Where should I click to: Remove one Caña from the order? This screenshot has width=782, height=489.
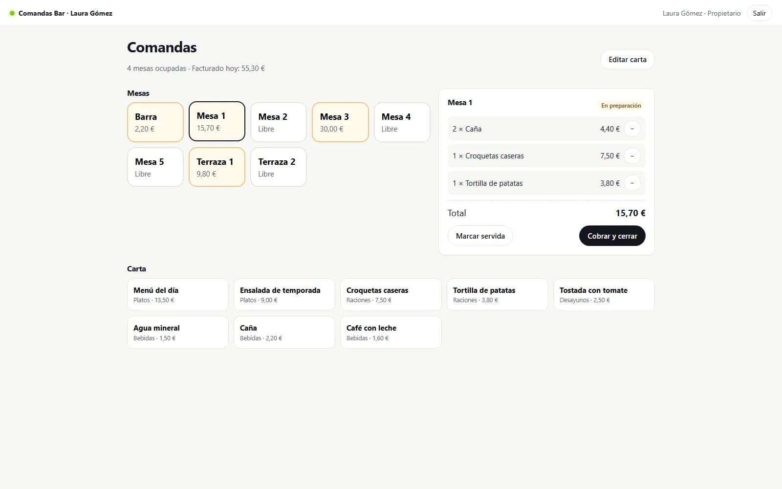pyautogui.click(x=632, y=129)
